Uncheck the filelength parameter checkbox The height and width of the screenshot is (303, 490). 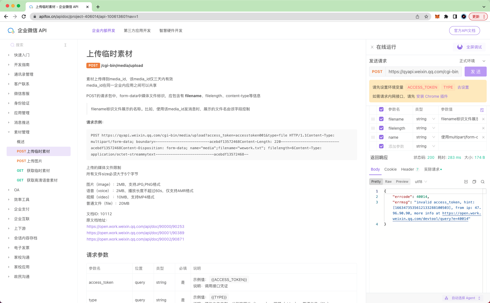[381, 128]
